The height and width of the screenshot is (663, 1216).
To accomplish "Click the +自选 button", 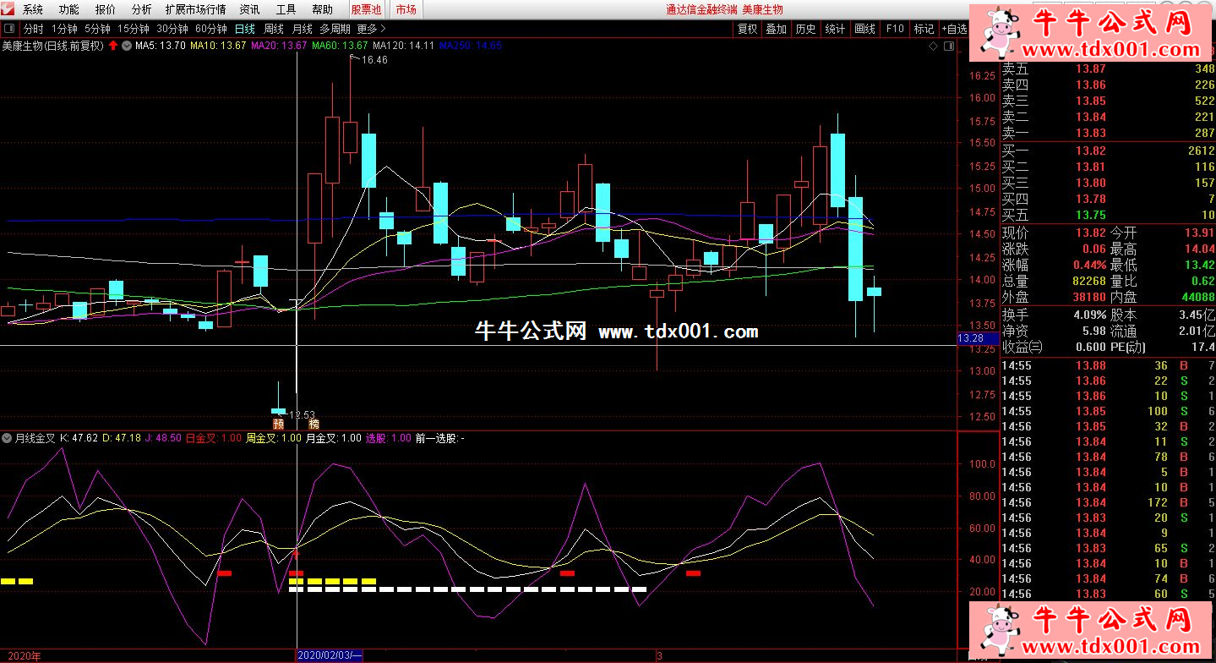I will point(953,29).
